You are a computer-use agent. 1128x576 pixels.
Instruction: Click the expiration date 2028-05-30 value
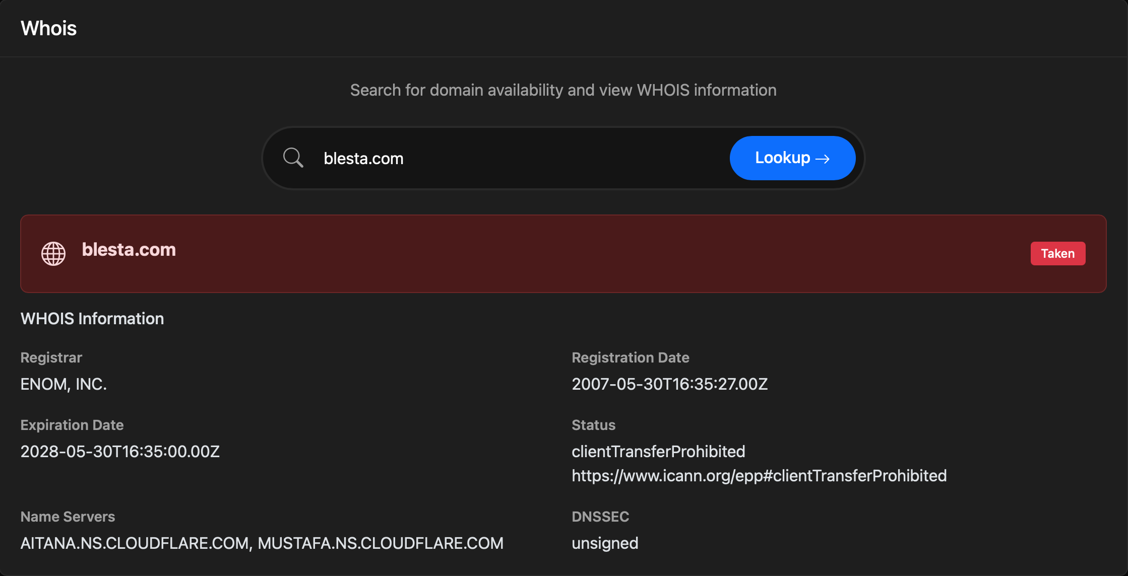pos(120,452)
